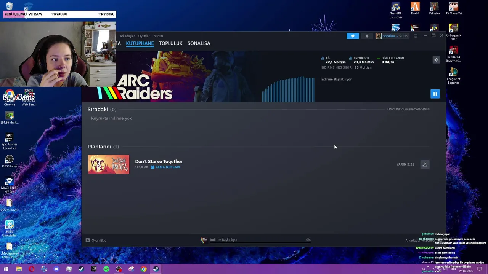488x274 pixels.
Task: Click the İndirme Başlatılıyor status bar entry
Action: pyautogui.click(x=224, y=240)
